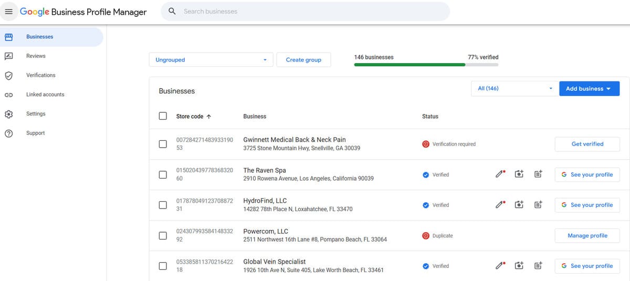Click the Reviews sidebar icon

pyautogui.click(x=8, y=56)
